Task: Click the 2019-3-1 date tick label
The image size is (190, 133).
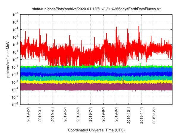Action: [x=40, y=114]
